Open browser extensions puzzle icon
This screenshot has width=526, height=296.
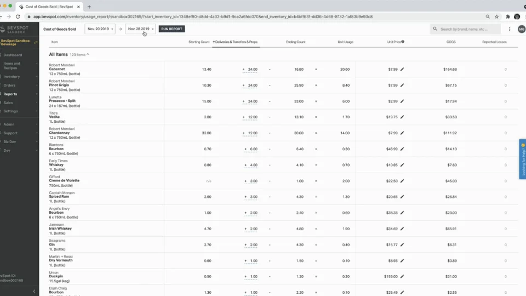(508, 16)
